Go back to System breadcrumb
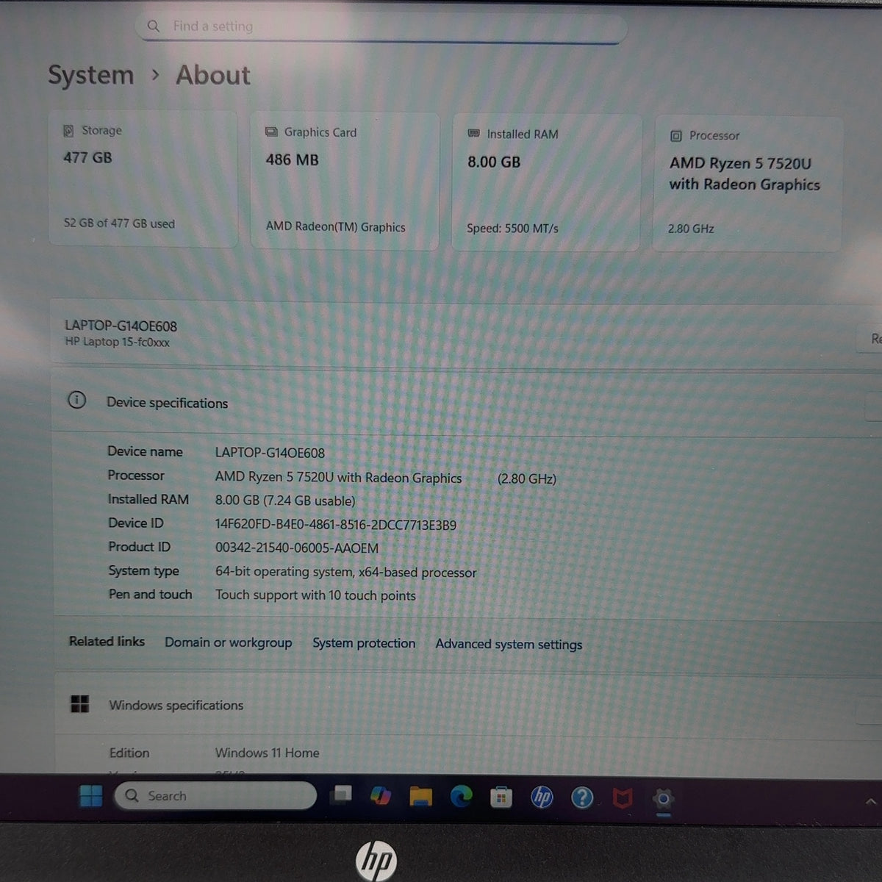882x882 pixels. pyautogui.click(x=90, y=75)
